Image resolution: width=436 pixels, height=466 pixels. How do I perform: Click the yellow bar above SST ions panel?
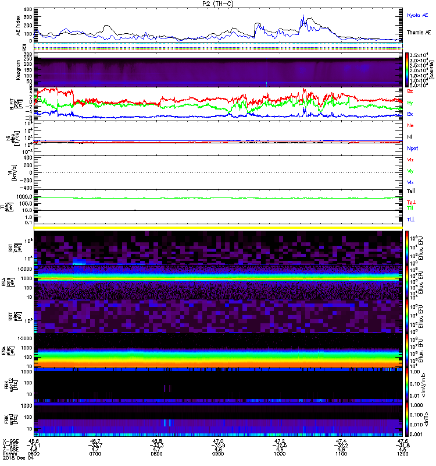tap(218, 228)
